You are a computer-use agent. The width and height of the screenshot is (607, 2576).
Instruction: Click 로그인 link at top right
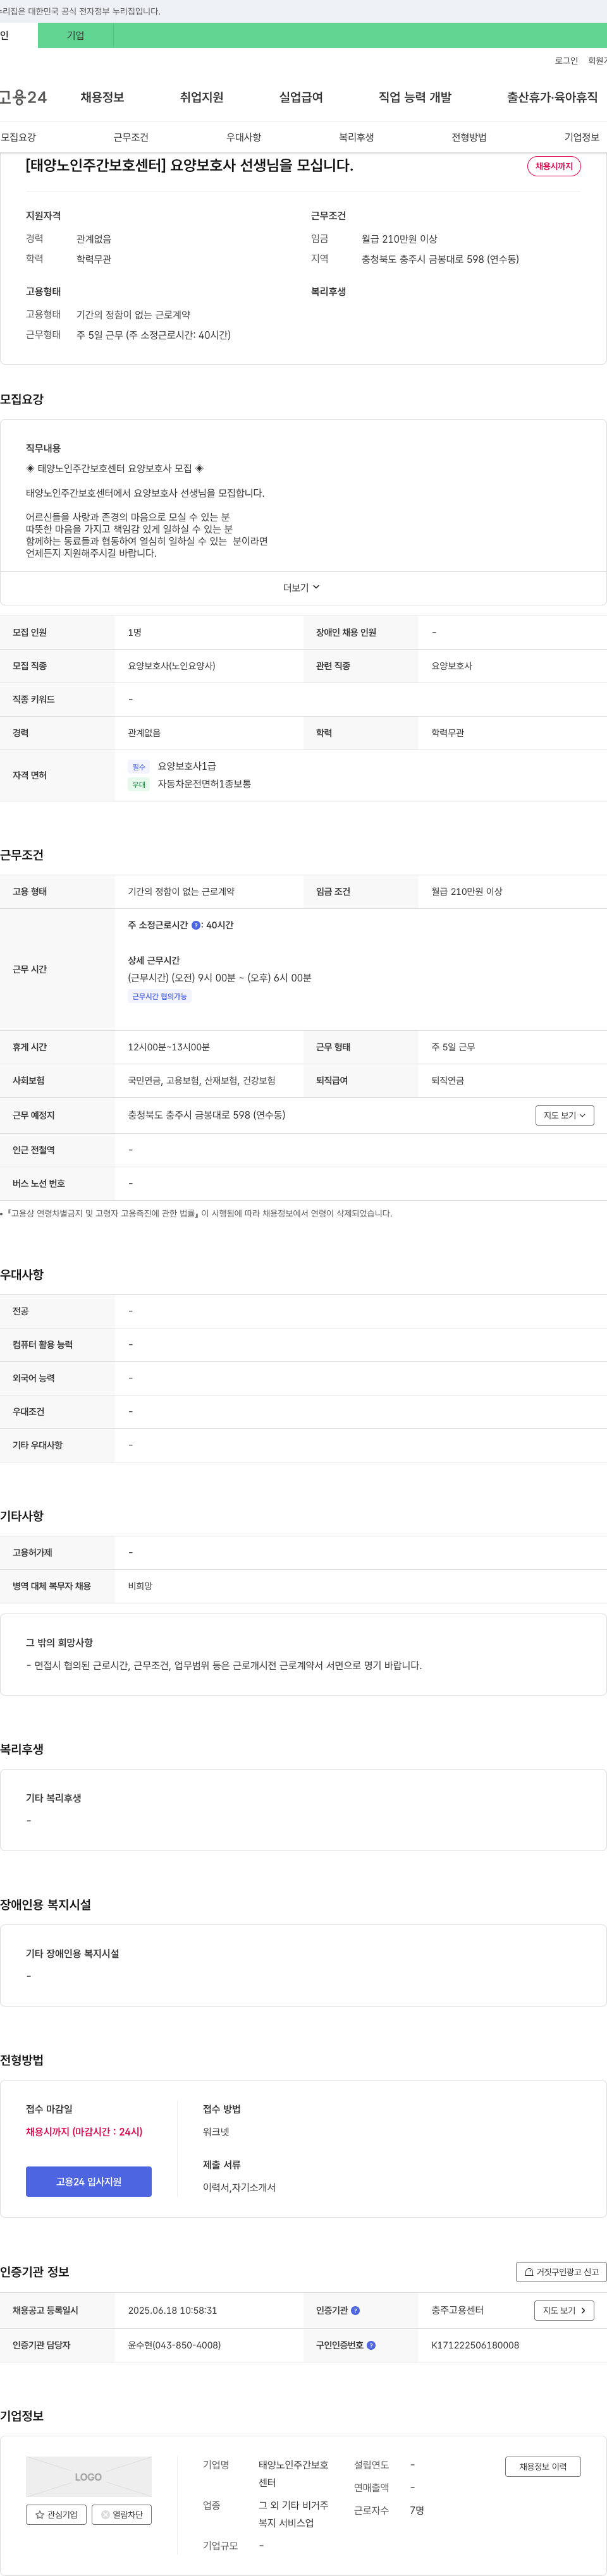(x=566, y=61)
